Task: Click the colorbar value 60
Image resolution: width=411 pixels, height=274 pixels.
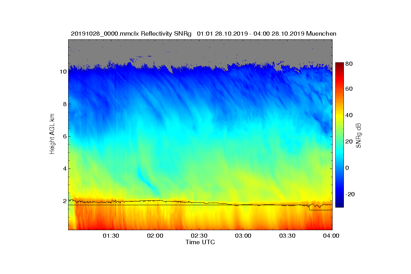Action: [349, 89]
